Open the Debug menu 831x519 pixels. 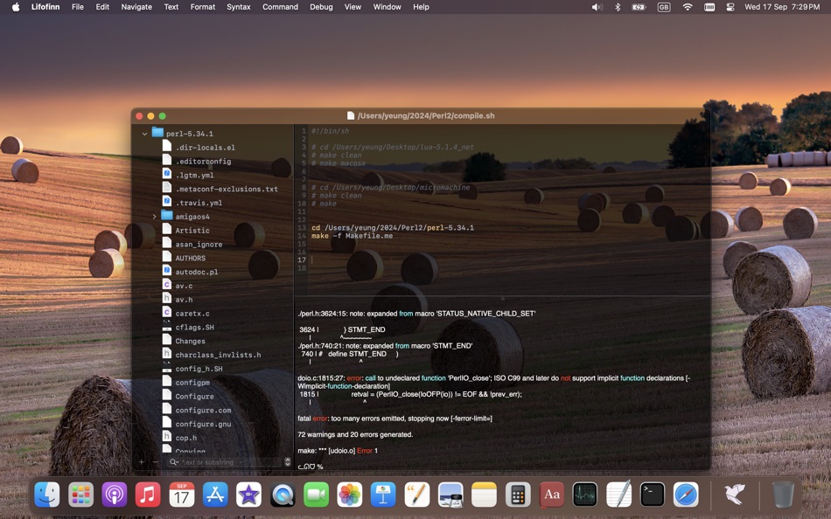click(x=321, y=7)
